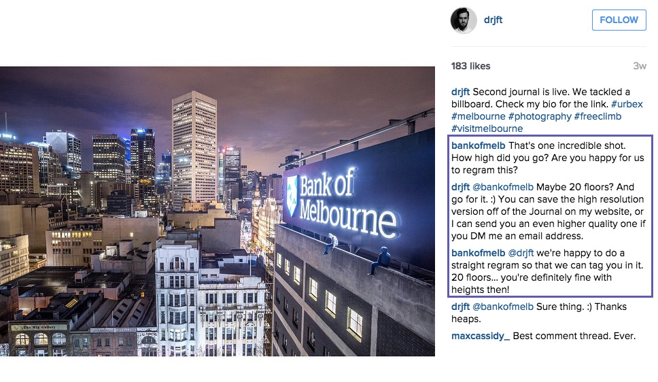658x382 pixels.
Task: Open the maxcassidy_ commenter profile
Action: click(x=481, y=336)
